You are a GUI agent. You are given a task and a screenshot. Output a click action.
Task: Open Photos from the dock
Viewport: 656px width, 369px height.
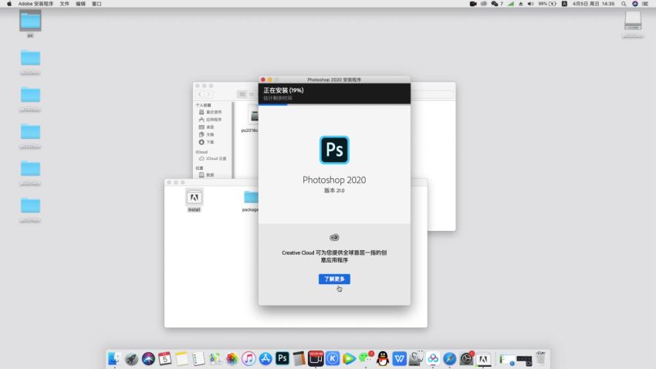pyautogui.click(x=232, y=358)
